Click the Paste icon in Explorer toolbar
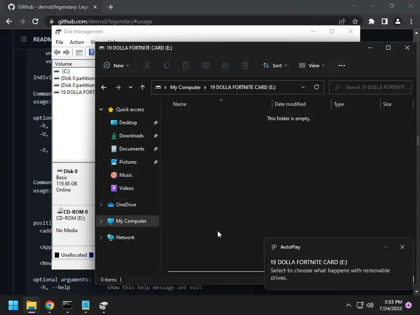 (186, 65)
